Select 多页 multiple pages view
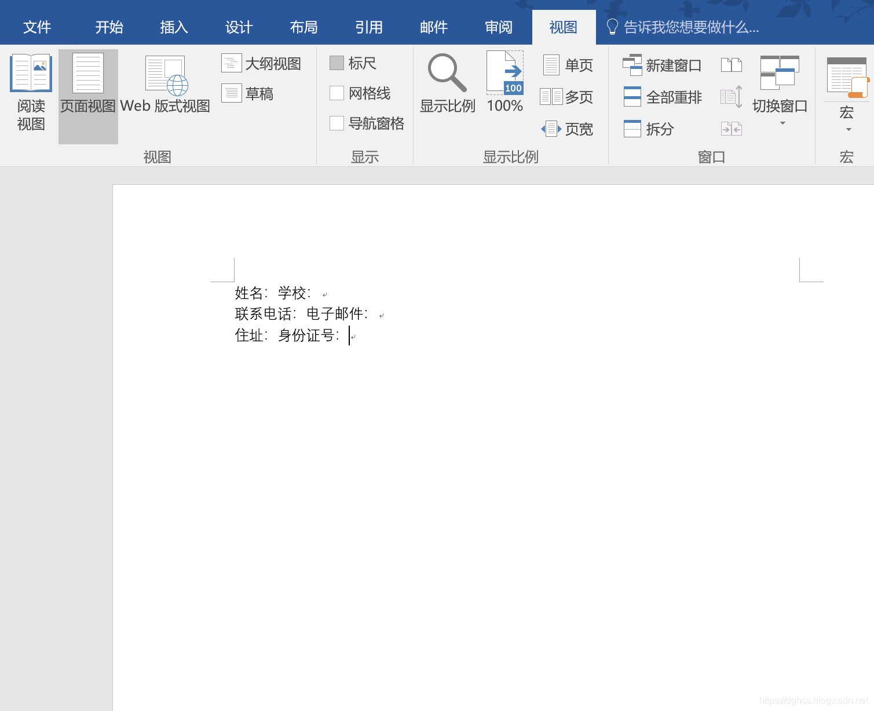The height and width of the screenshot is (711, 874). point(568,97)
